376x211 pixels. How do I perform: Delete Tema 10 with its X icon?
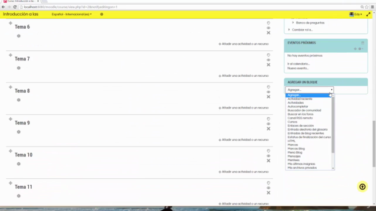(268, 161)
